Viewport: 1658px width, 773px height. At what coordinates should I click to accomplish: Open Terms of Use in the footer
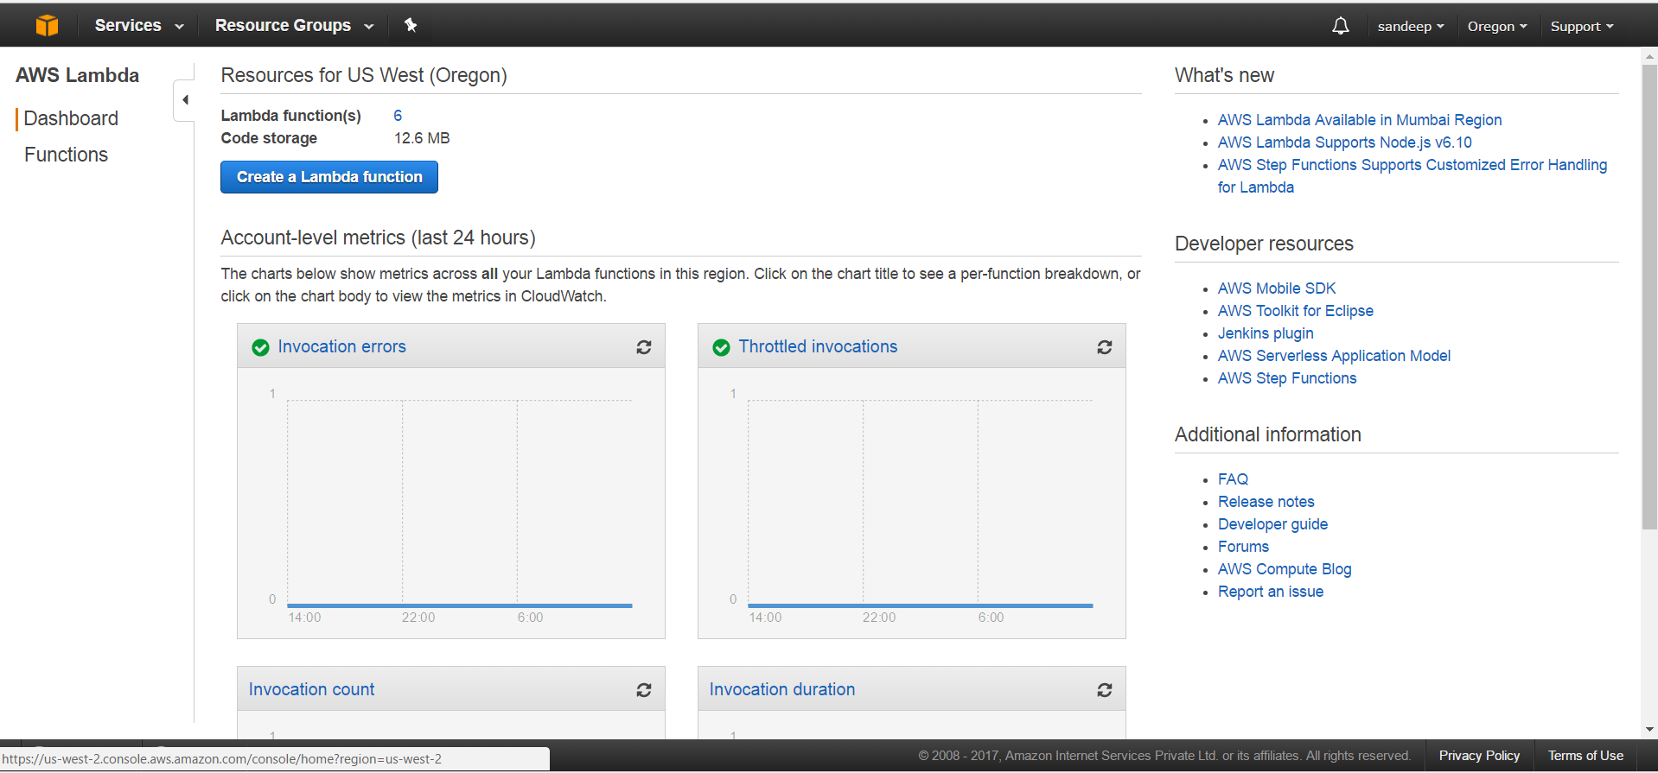(1585, 756)
